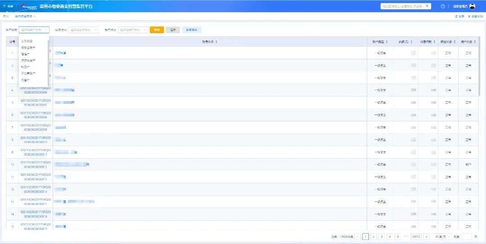
Task: Click the user avatar icon
Action: tap(472, 6)
